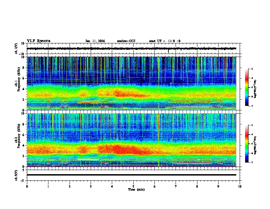The height and width of the screenshot is (209, 270).
Task: Click time axis tick label "8"
Action: pyautogui.click(x=197, y=186)
